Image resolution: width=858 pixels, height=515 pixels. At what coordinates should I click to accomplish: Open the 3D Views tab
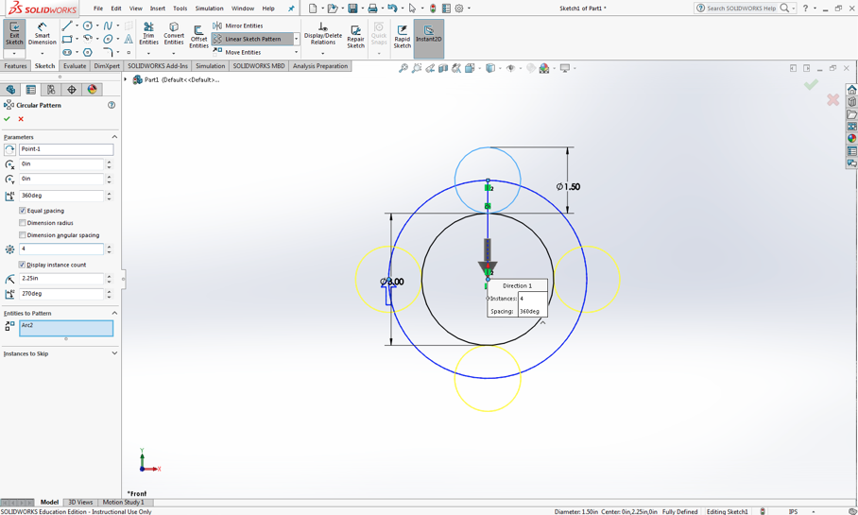[x=80, y=502]
